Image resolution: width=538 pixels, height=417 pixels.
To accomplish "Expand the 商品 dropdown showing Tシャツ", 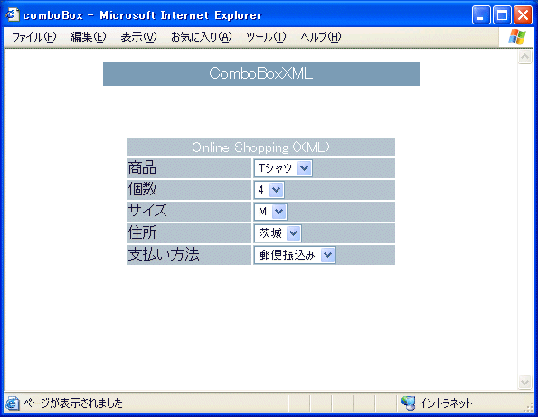I will [x=283, y=168].
